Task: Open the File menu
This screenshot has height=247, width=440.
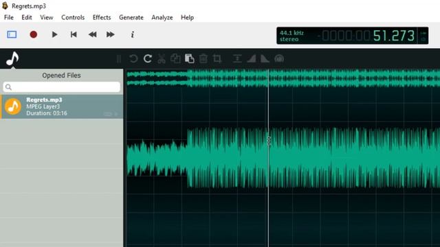Action: (x=9, y=17)
